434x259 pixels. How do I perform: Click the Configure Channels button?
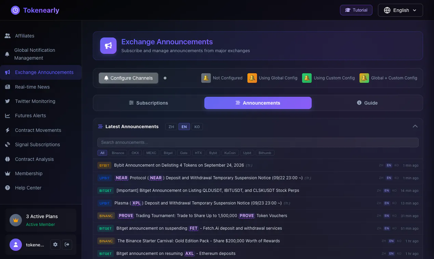click(x=128, y=78)
